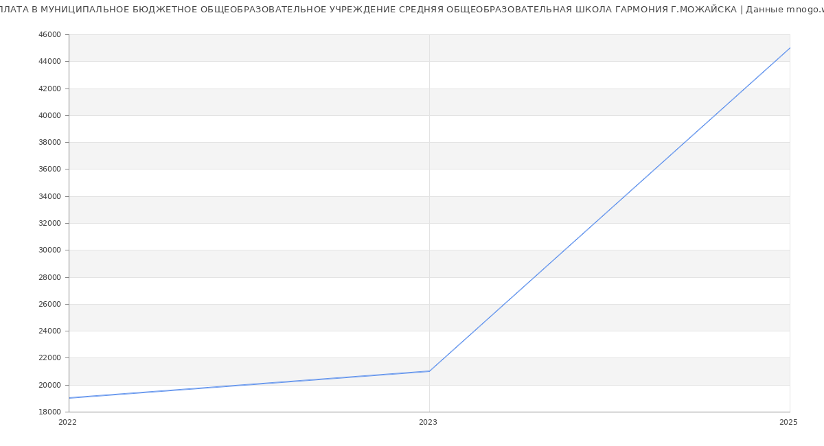Click the 2023 x-axis label
This screenshot has width=824, height=446.
click(428, 422)
